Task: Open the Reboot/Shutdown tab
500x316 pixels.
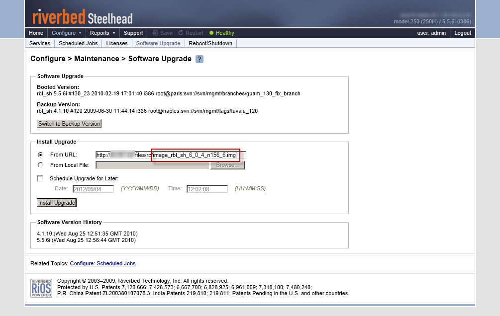Action: click(210, 43)
